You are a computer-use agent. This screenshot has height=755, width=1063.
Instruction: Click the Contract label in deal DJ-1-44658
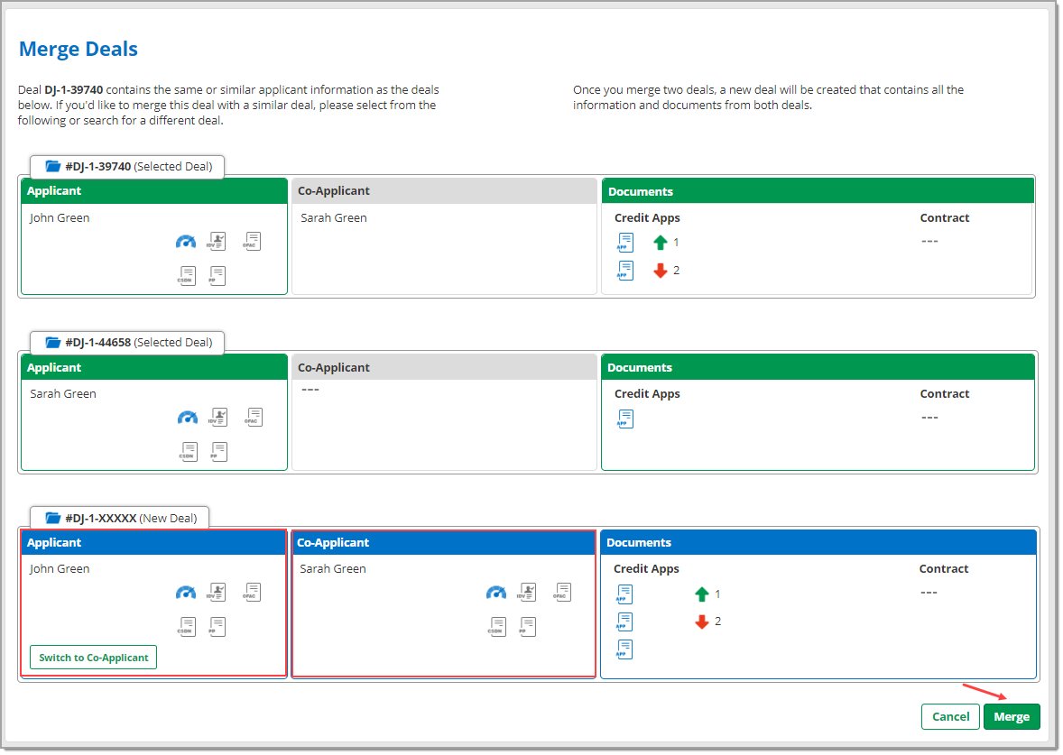pyautogui.click(x=945, y=394)
